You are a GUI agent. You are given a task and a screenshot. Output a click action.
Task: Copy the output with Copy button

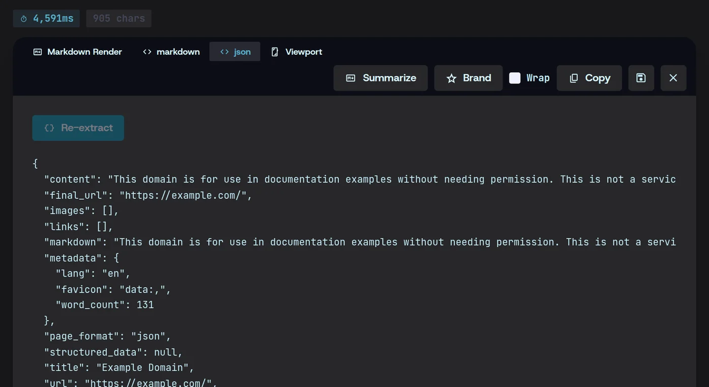point(589,78)
